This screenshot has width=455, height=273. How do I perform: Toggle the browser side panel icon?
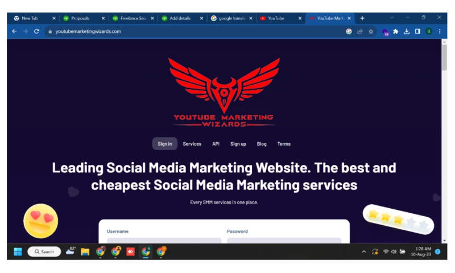point(417,31)
